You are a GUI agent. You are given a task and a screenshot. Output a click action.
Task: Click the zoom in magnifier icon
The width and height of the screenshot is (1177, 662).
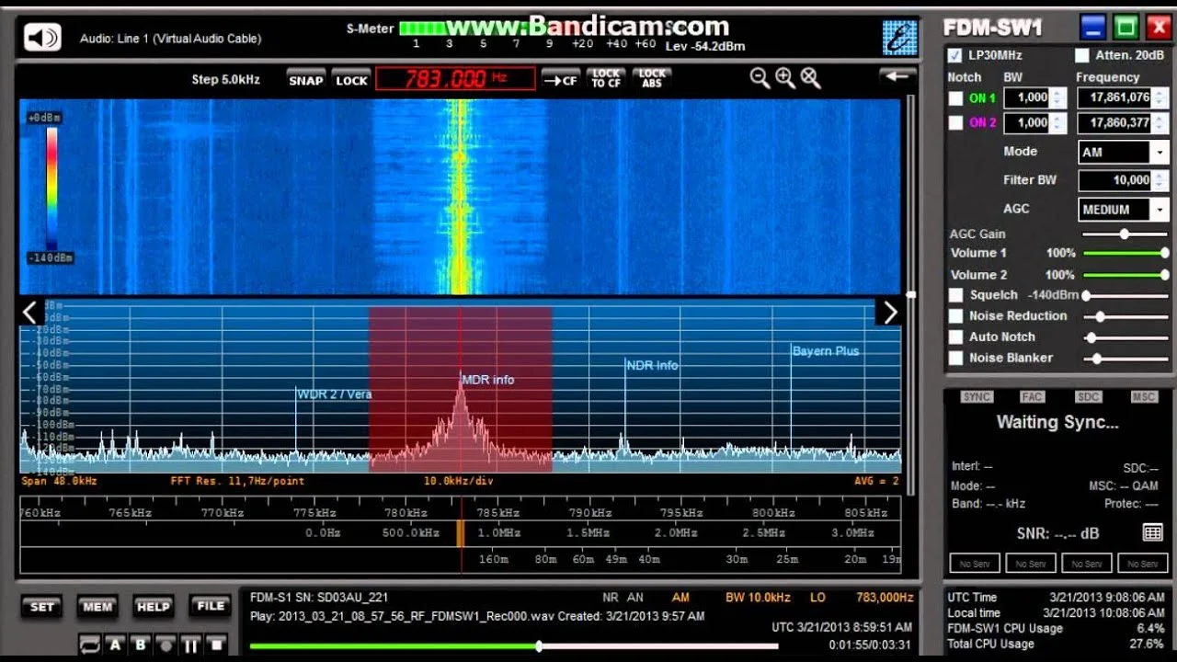click(x=784, y=78)
